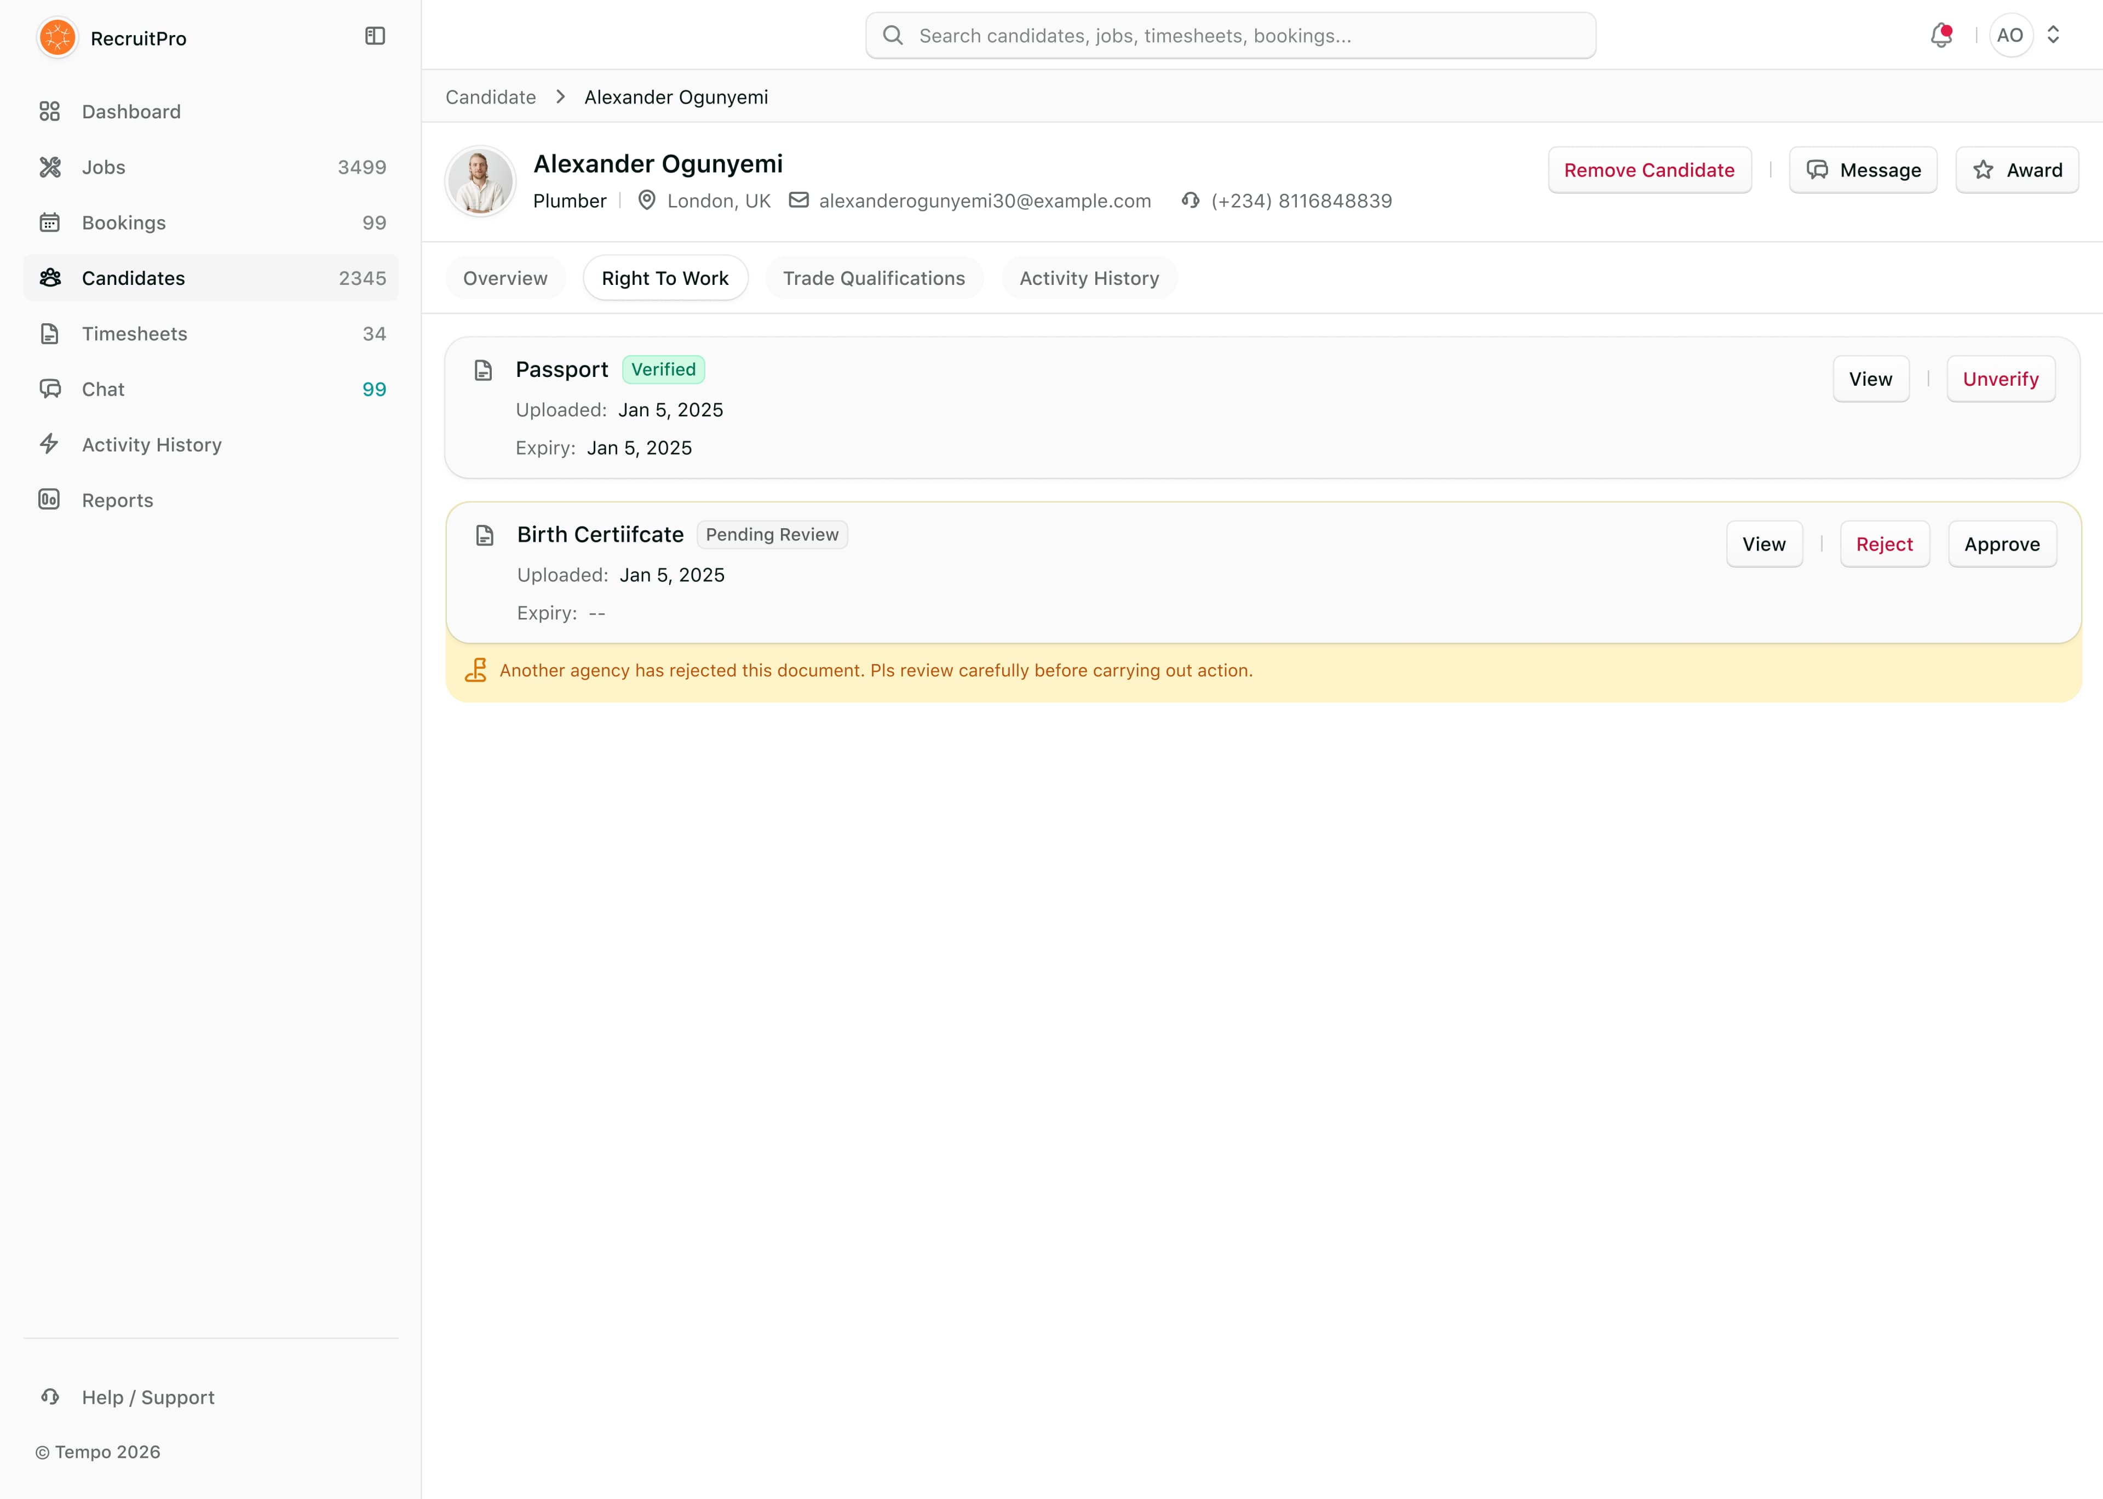Click the Pending Review status badge
The height and width of the screenshot is (1499, 2103).
[772, 534]
